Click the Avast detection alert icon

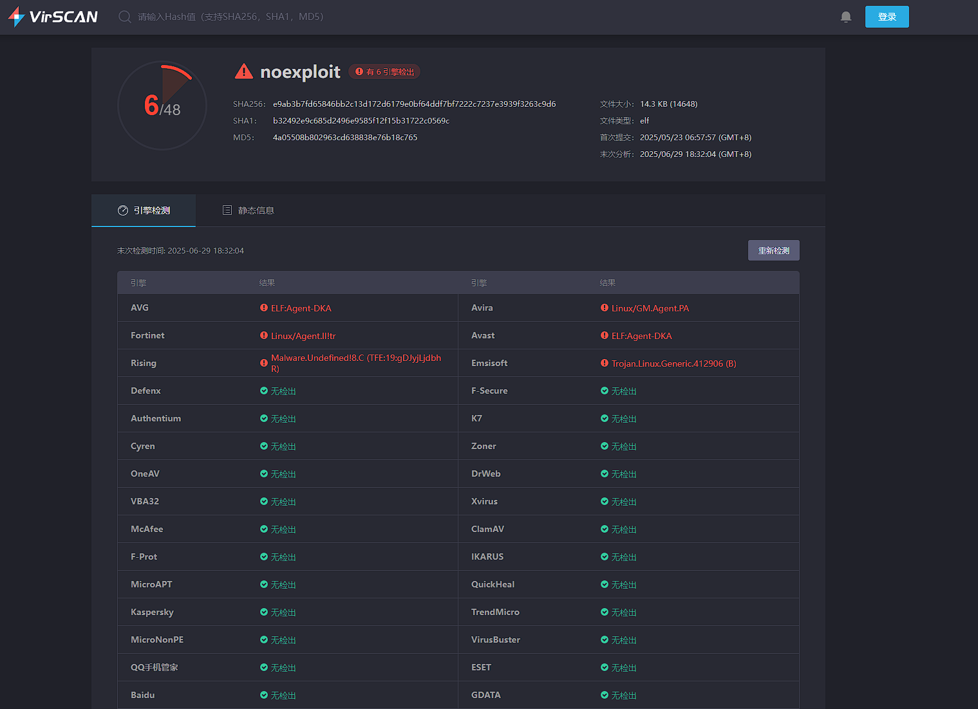(605, 336)
